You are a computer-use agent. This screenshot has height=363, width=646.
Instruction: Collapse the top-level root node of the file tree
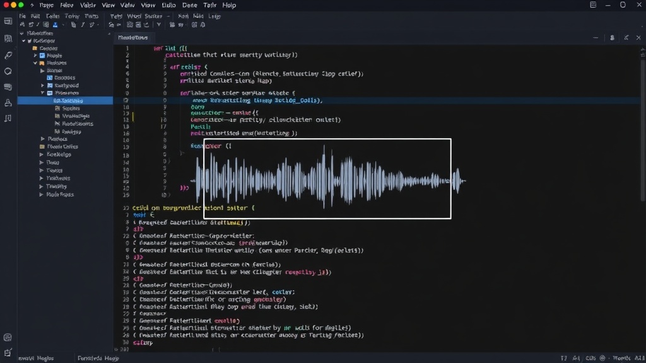point(21,33)
